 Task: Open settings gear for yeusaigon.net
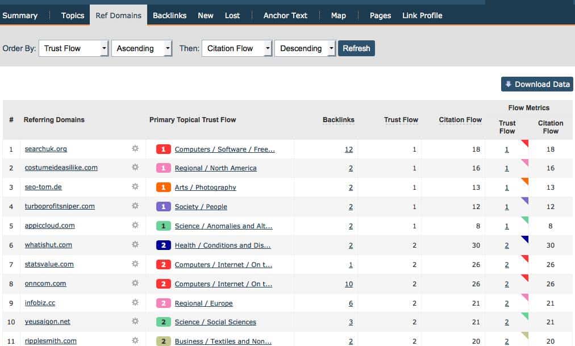135,321
